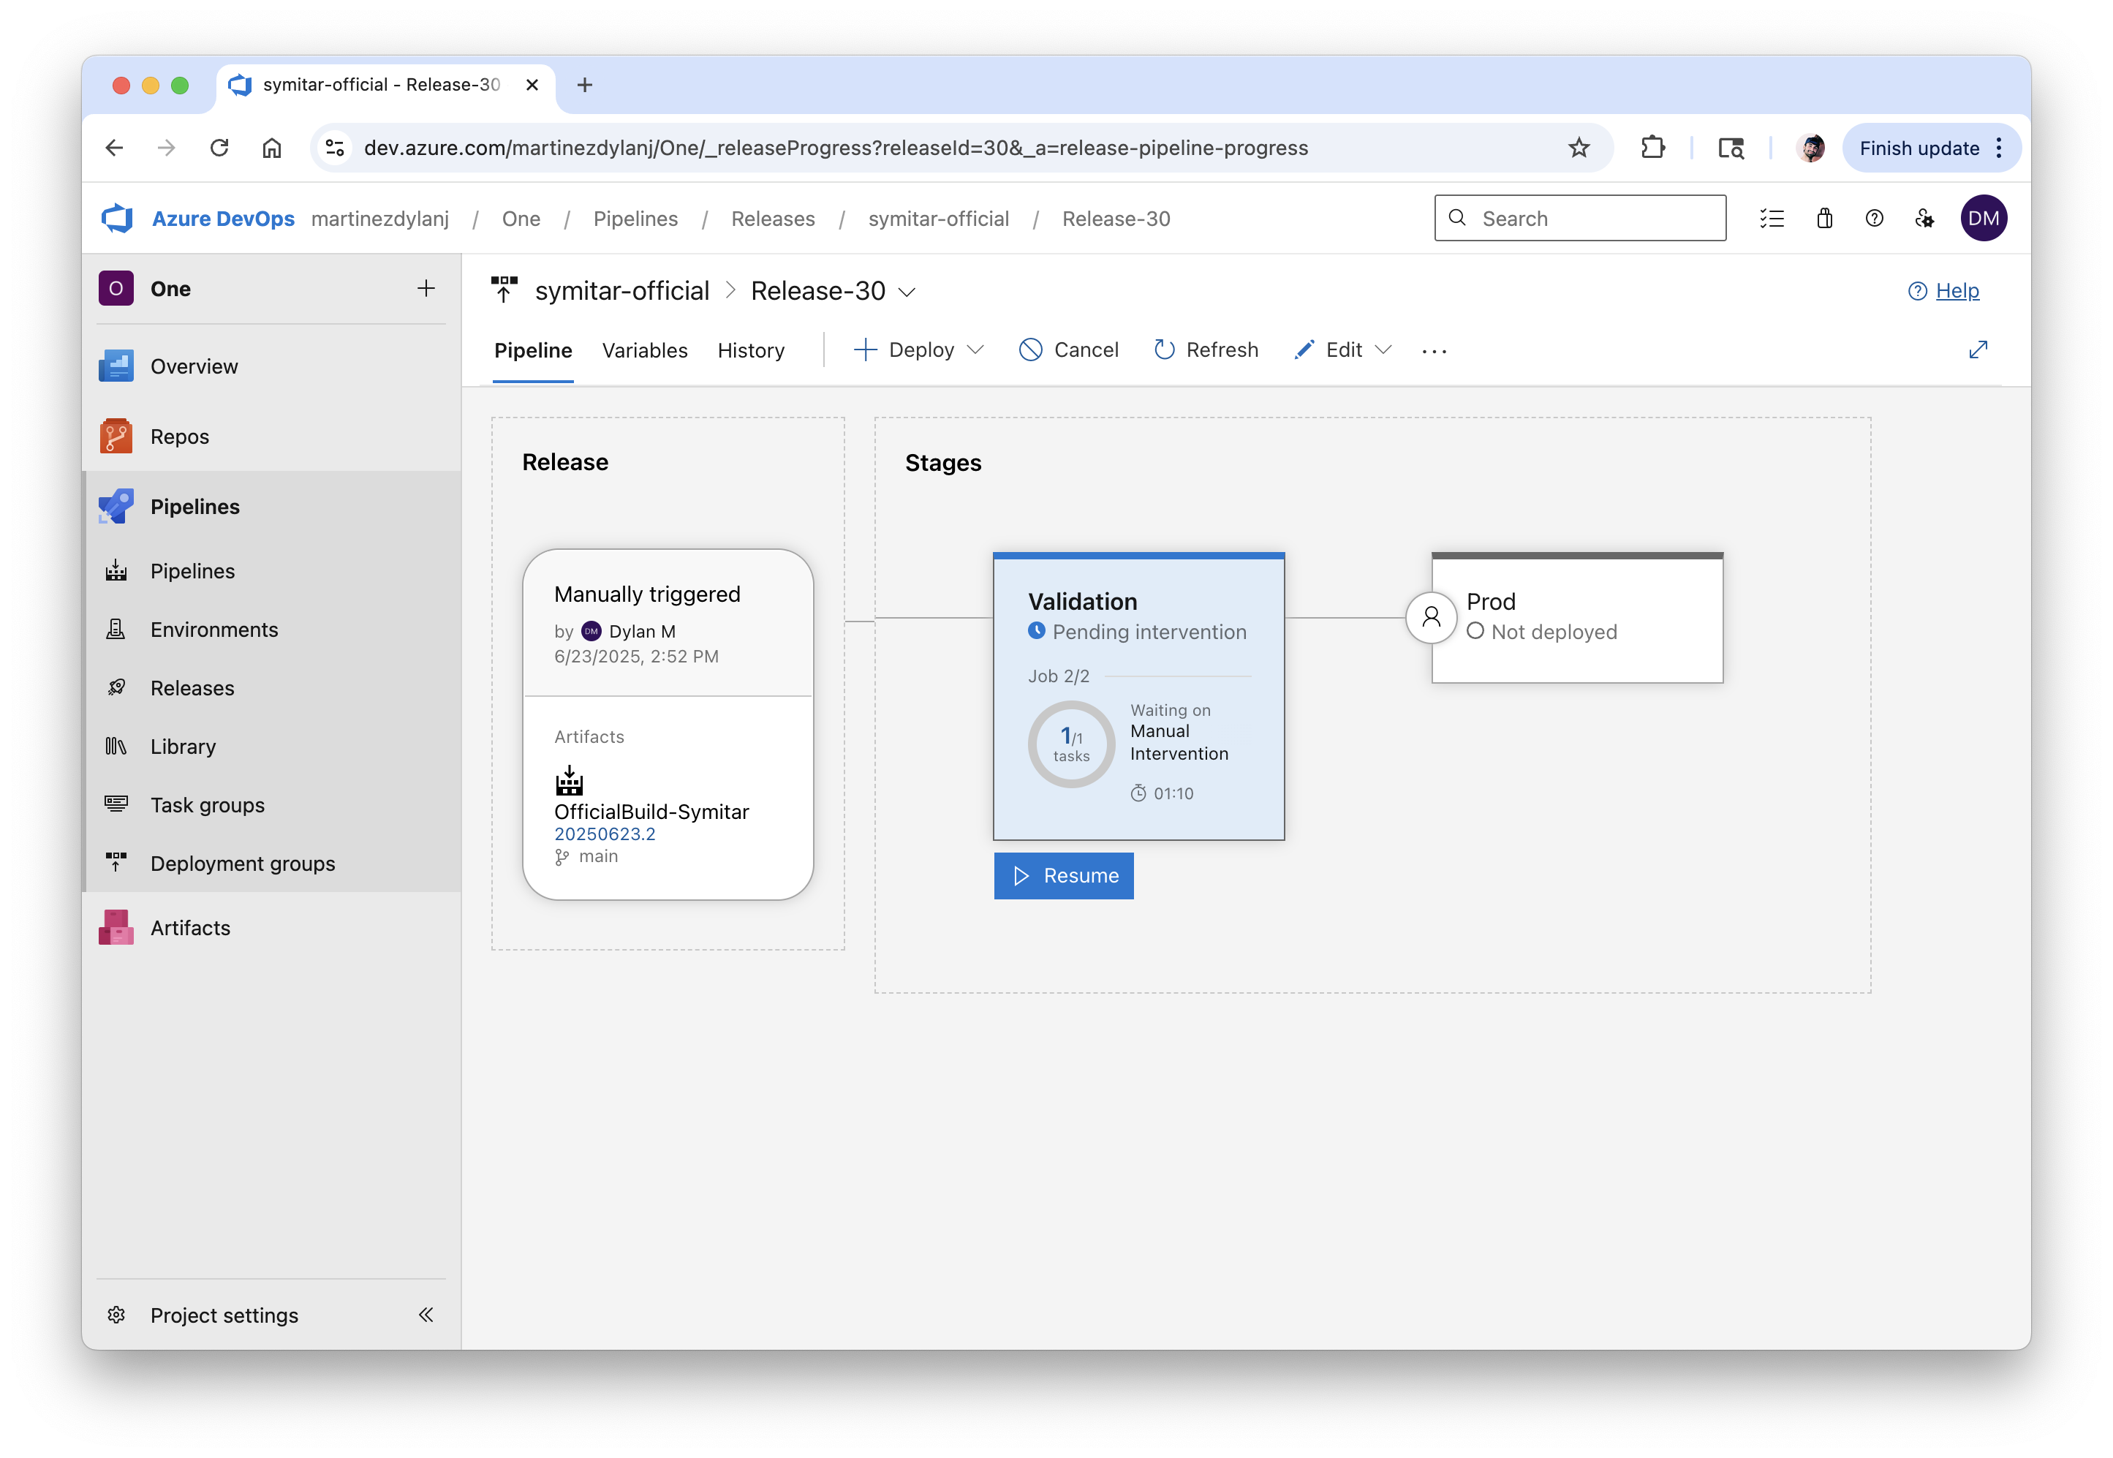
Task: Click symitar-official in the page title
Action: click(622, 290)
